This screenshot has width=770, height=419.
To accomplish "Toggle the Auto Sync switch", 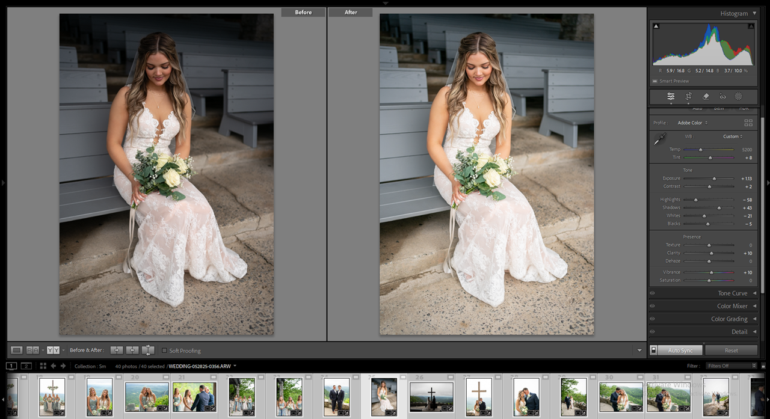I will (x=654, y=350).
